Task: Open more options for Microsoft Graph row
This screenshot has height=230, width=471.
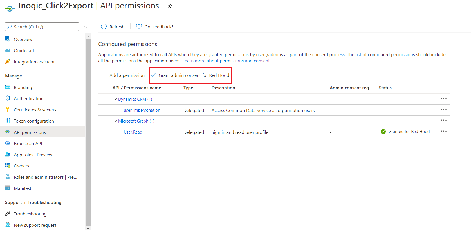Action: pos(444,120)
